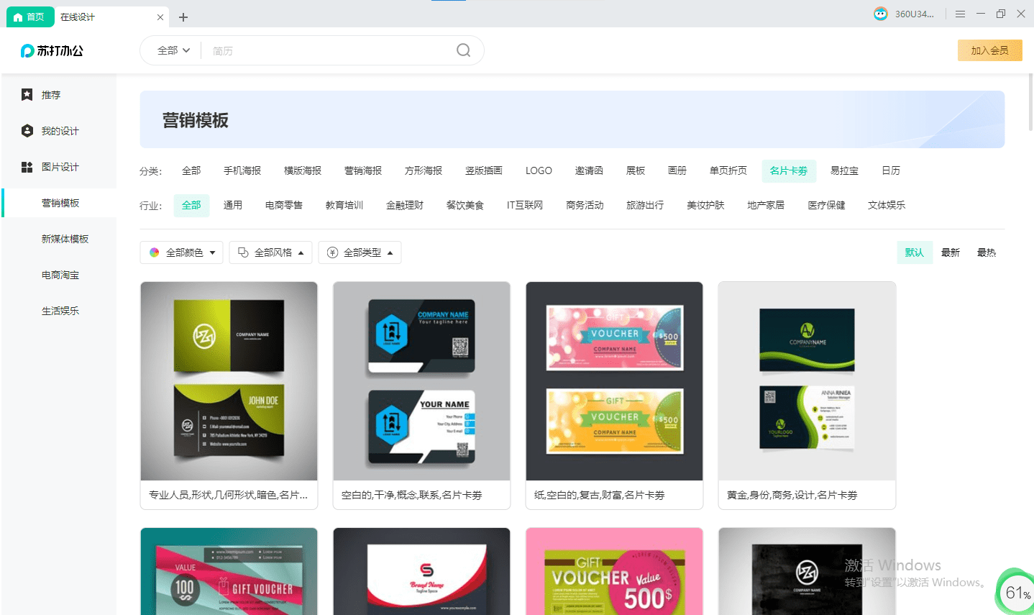Select category 展板
Screen dimensions: 1034x615
[x=636, y=170]
